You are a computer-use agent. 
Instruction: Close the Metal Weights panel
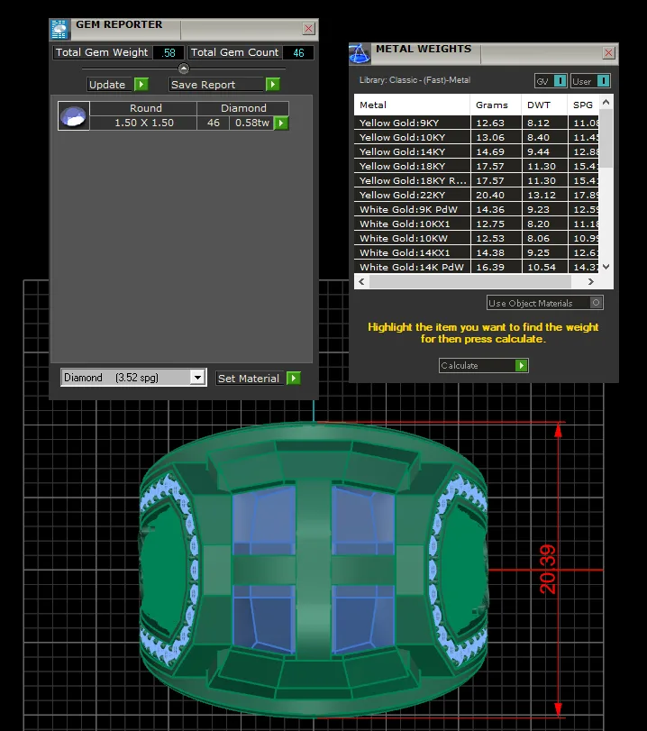608,53
